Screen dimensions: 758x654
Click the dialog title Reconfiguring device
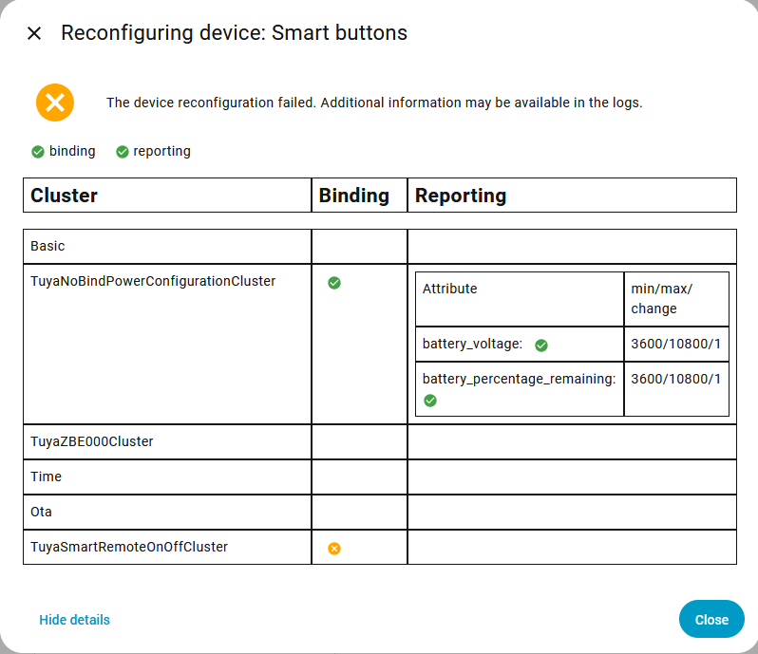(x=234, y=33)
